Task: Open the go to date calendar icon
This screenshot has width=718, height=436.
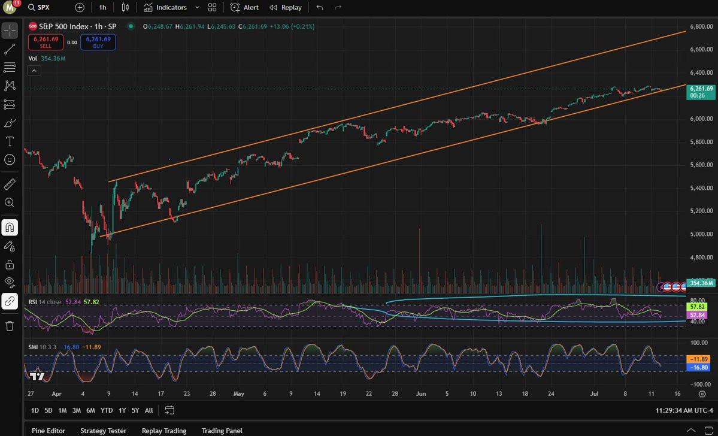Action: tap(169, 410)
